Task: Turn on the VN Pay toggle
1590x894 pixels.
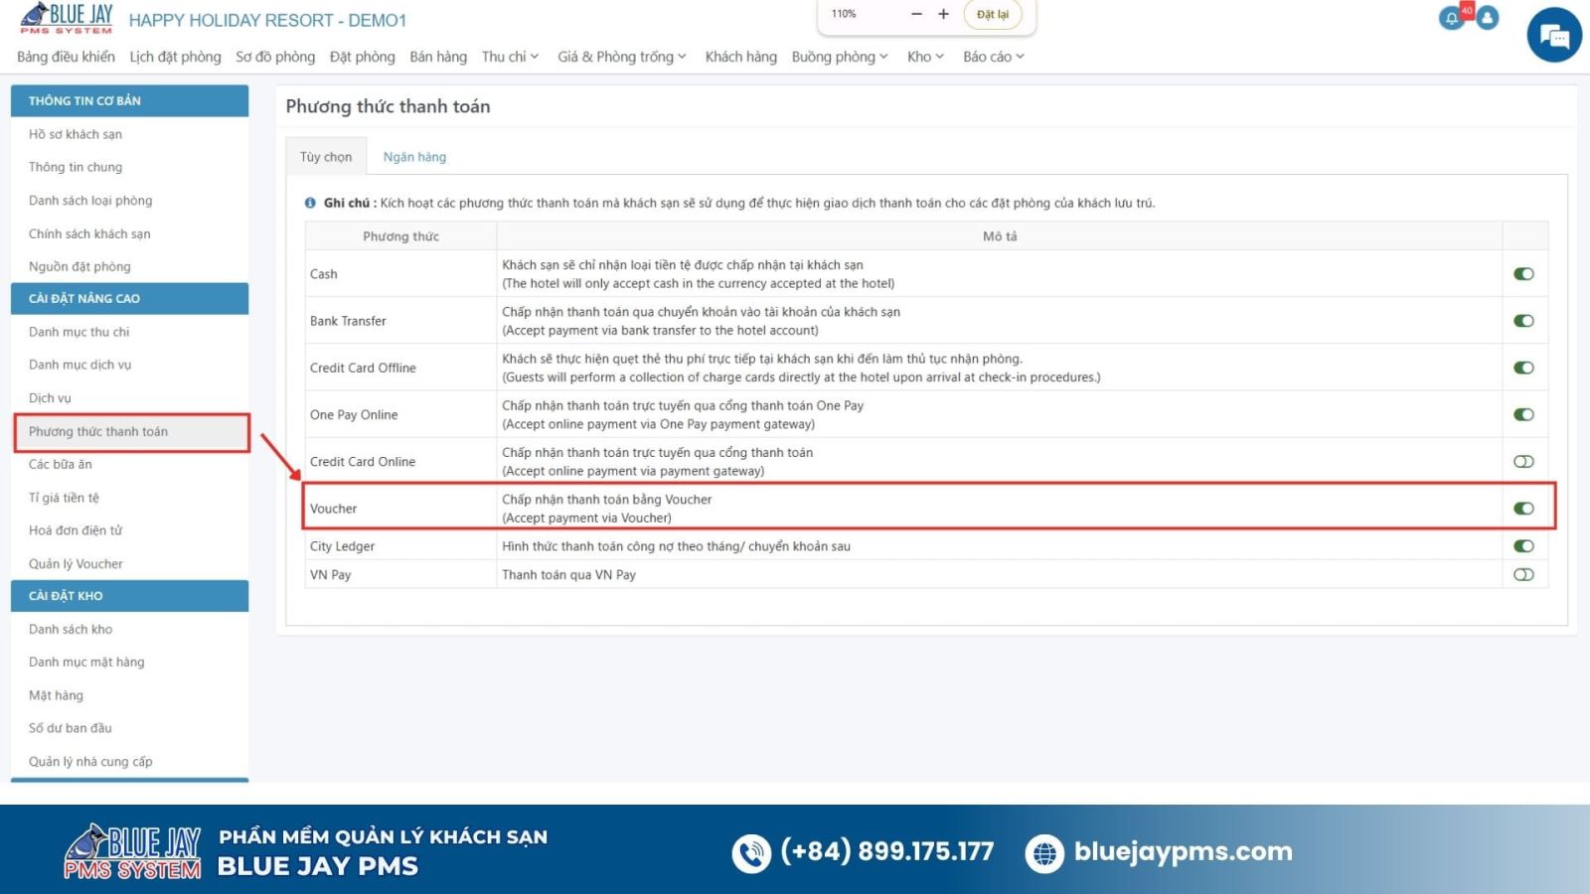Action: point(1523,575)
